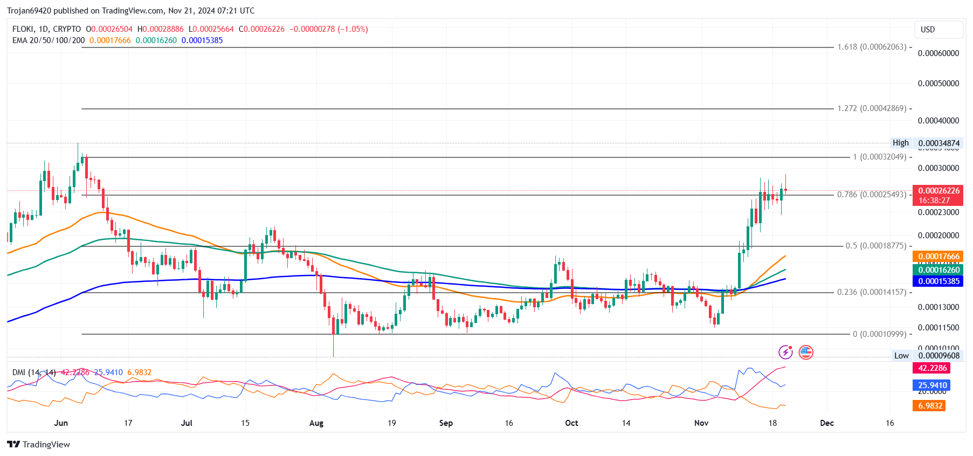Click the Nov label on time axis
The image size is (973, 456).
(x=701, y=423)
